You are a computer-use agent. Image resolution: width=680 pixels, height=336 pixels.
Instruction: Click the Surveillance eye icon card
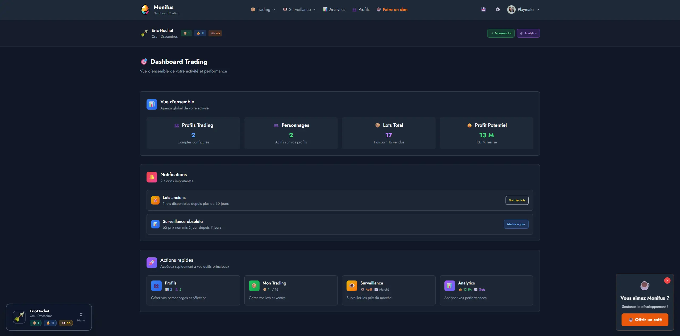tap(351, 286)
